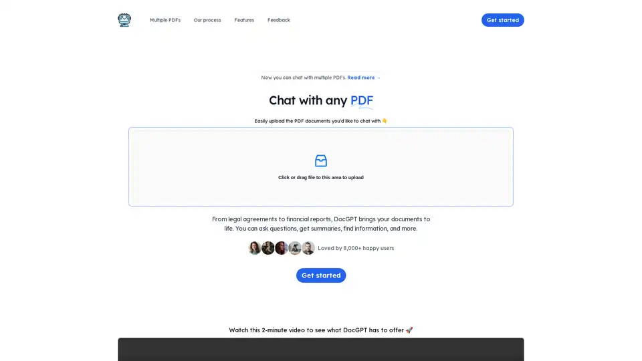Click the dark video player area
The height and width of the screenshot is (361, 642).
click(320, 350)
